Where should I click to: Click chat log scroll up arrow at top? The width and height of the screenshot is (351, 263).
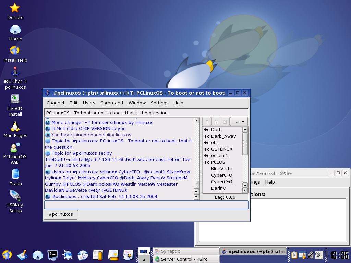[x=196, y=121]
